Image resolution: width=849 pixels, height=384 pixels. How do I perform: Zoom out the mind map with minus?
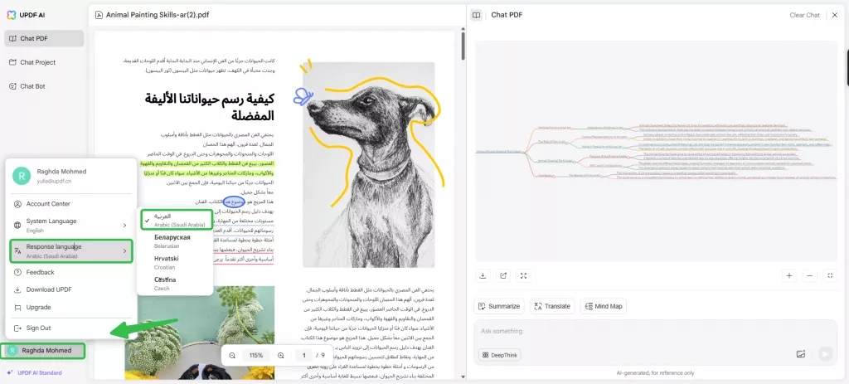click(x=809, y=275)
